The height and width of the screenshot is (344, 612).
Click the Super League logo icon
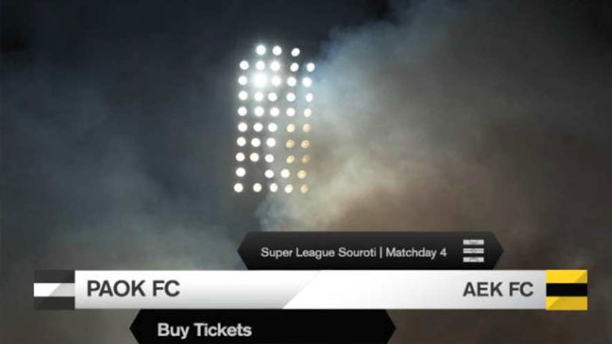click(473, 251)
